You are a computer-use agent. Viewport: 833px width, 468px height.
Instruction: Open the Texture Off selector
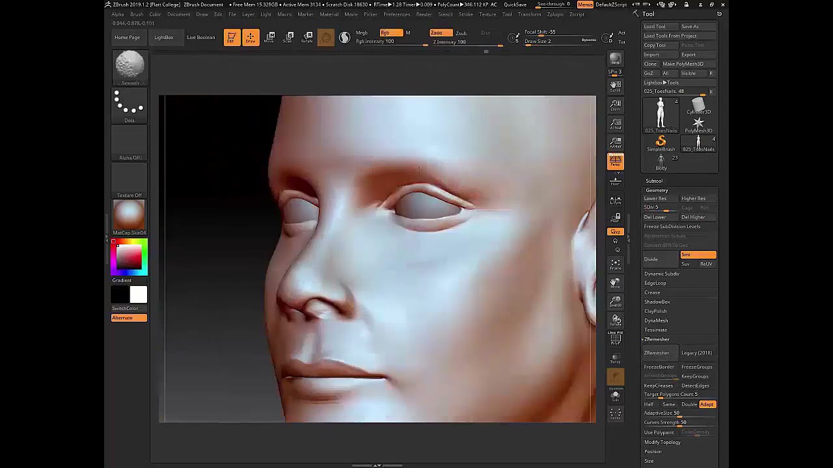[x=130, y=180]
